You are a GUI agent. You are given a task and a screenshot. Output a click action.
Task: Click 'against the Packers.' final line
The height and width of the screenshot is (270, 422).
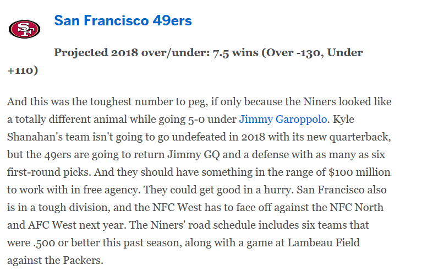[55, 260]
